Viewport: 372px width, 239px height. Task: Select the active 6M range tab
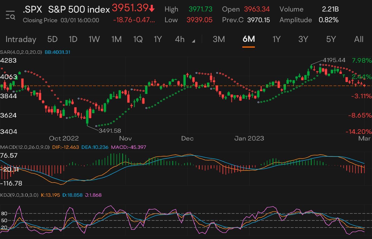248,39
